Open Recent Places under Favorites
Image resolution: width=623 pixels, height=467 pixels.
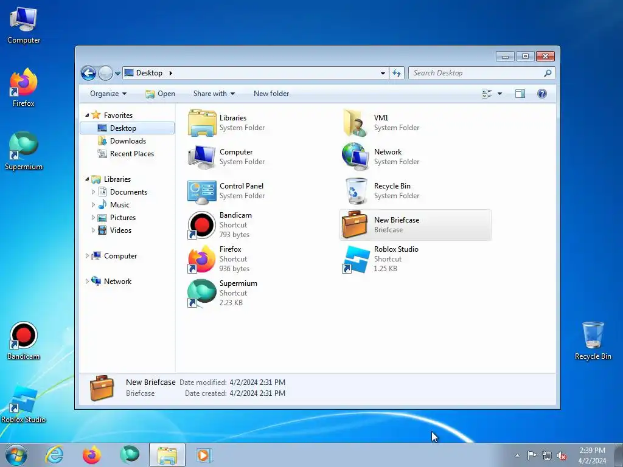126,154
